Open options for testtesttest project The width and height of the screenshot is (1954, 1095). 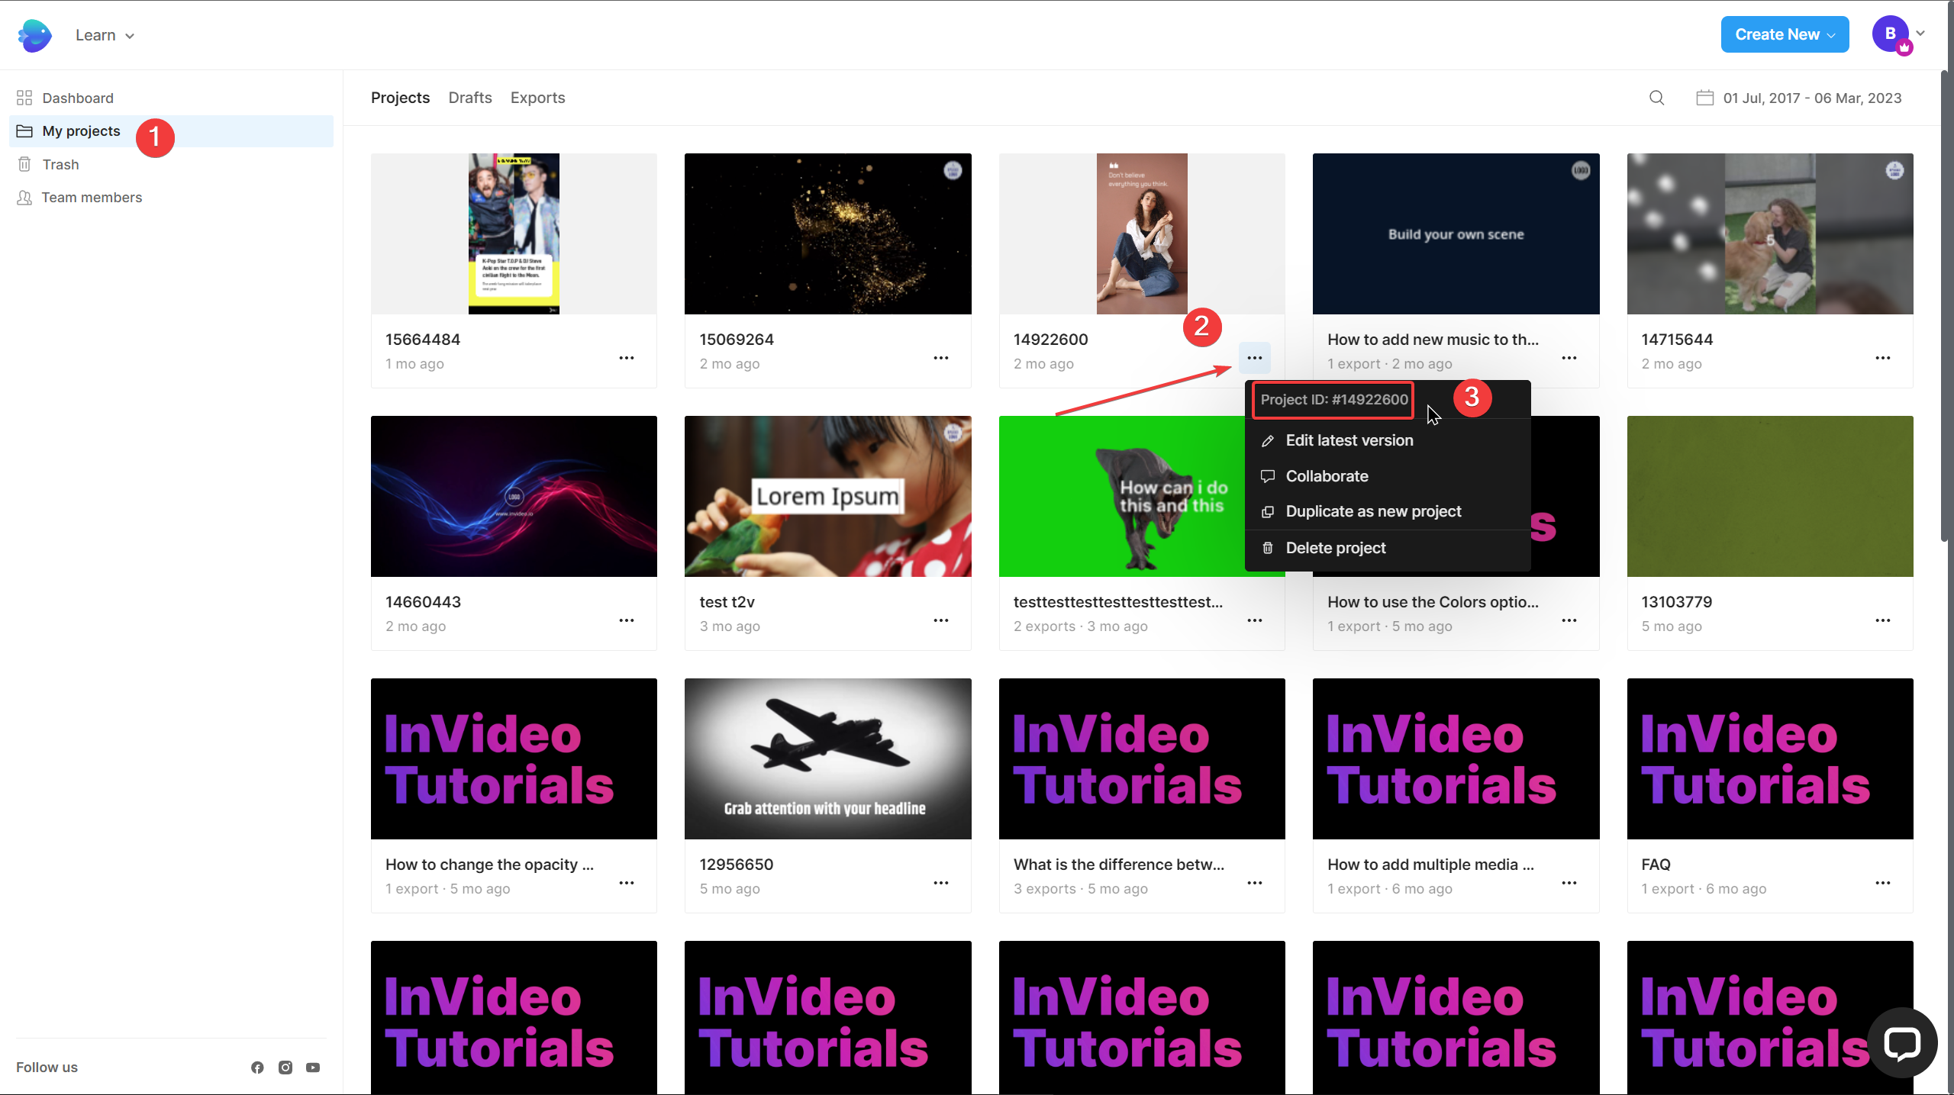point(1255,620)
